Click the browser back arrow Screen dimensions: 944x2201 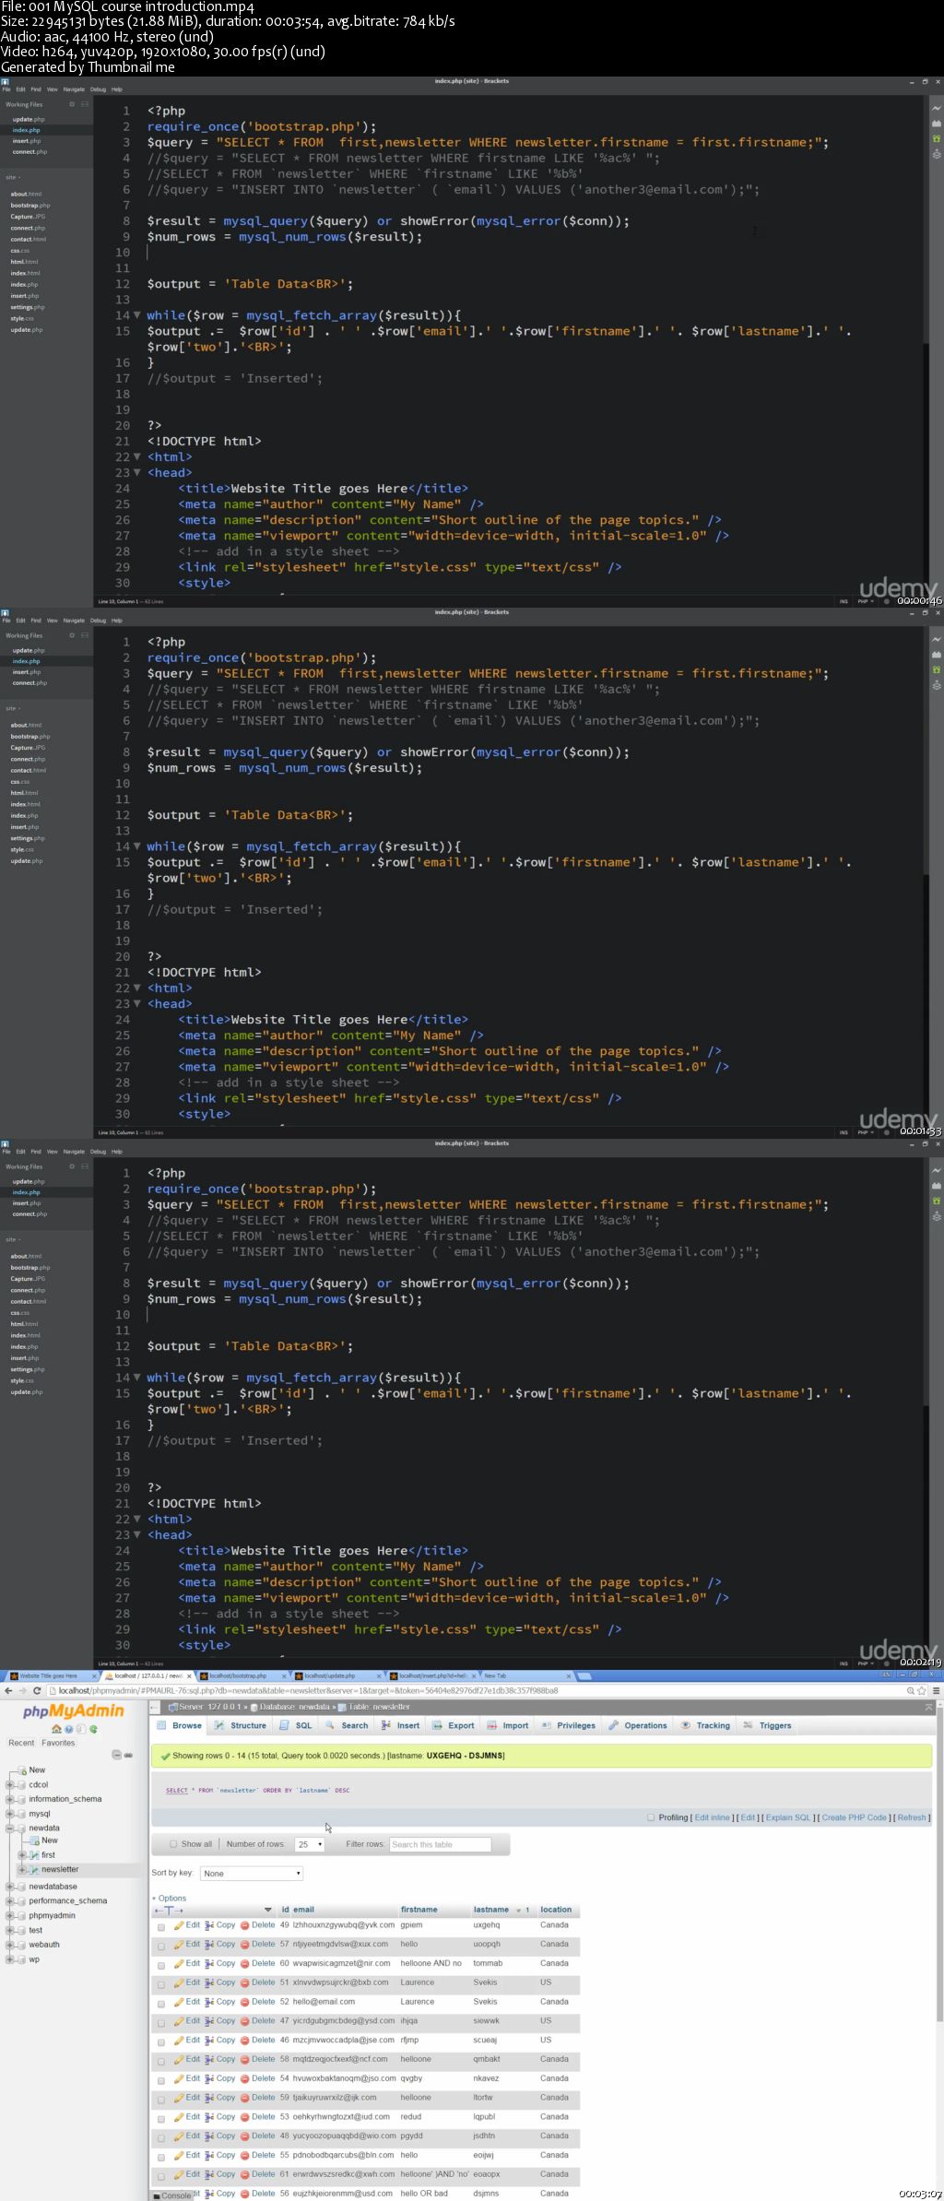(x=8, y=1690)
